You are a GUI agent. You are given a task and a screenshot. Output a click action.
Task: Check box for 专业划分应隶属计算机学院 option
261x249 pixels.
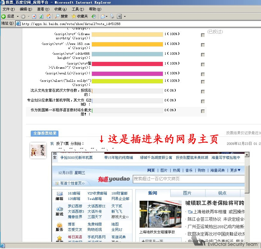203,101
